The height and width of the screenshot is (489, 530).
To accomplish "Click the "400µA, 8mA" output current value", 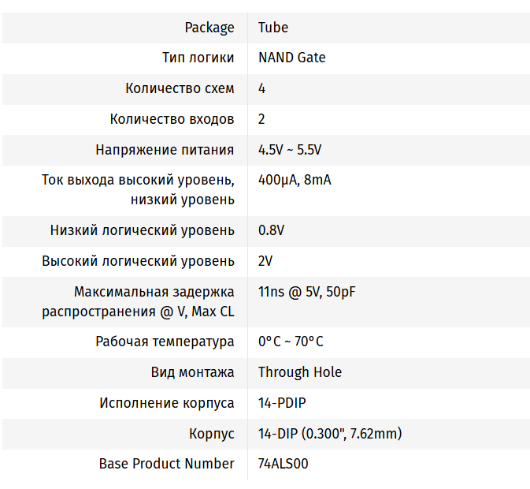I will click(295, 180).
